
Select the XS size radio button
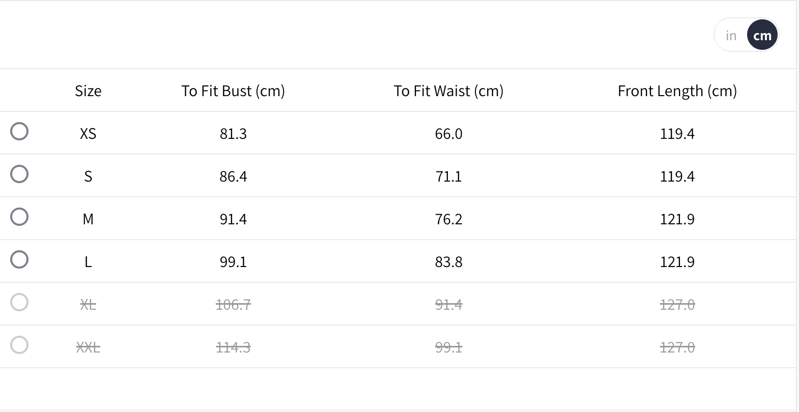(19, 131)
